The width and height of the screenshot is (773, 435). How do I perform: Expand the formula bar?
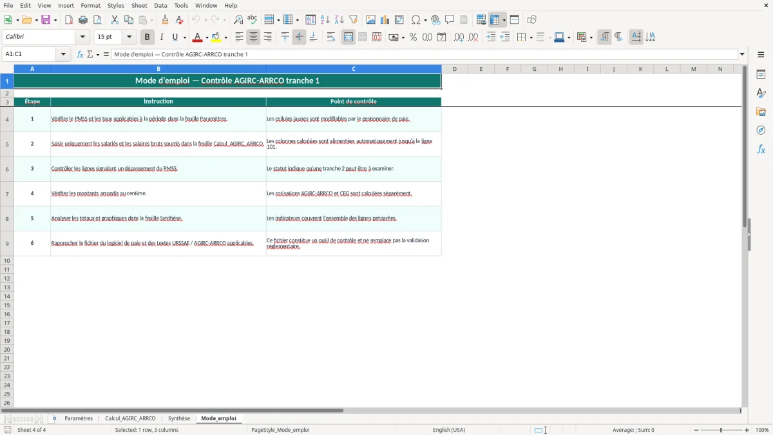pos(742,54)
